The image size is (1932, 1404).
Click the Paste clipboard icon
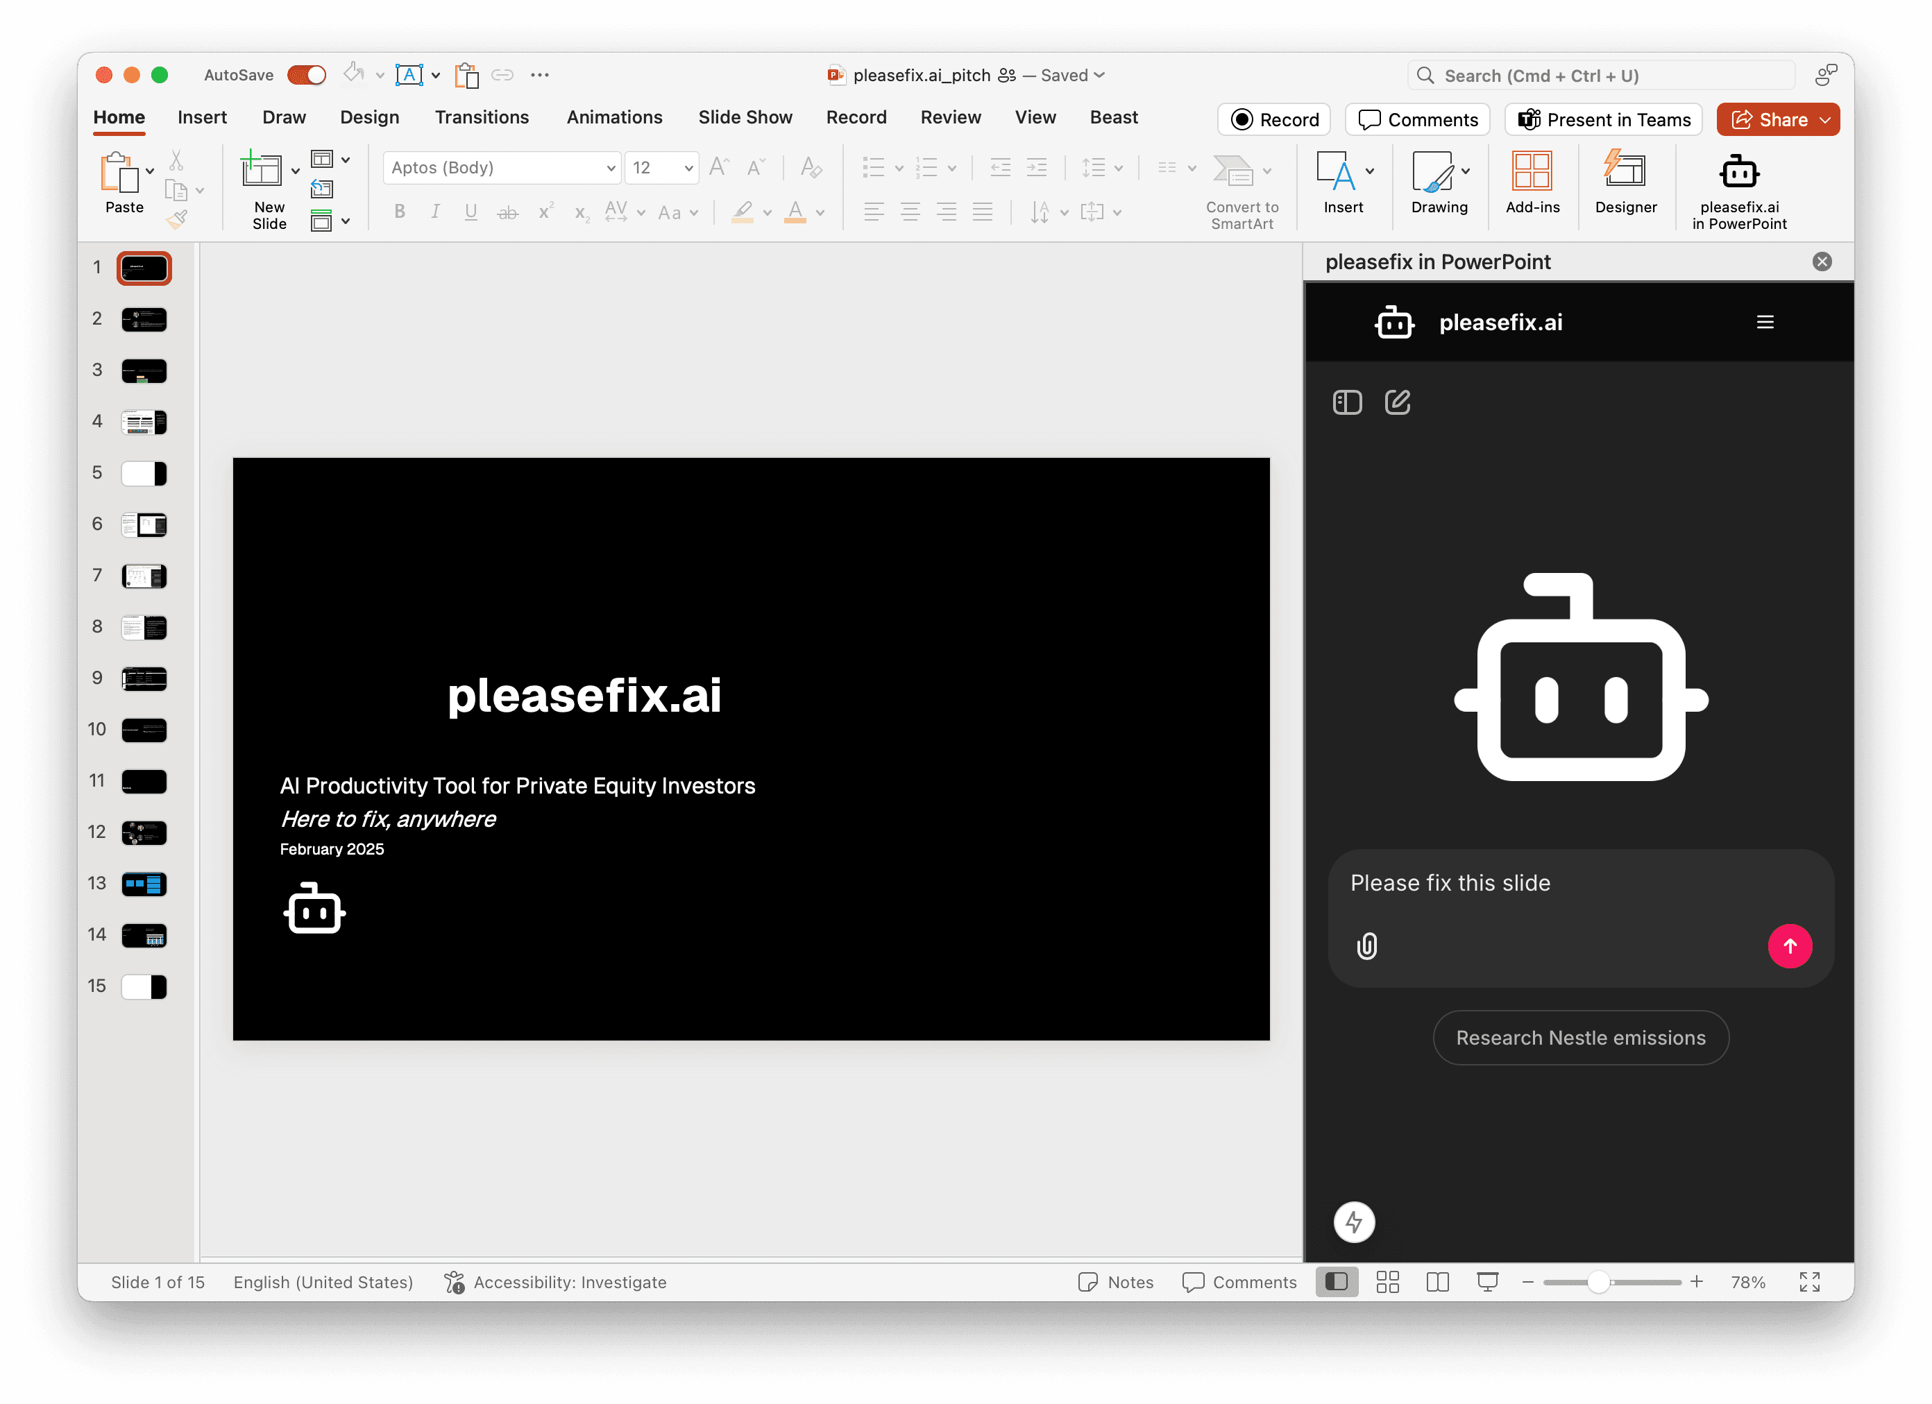(119, 173)
